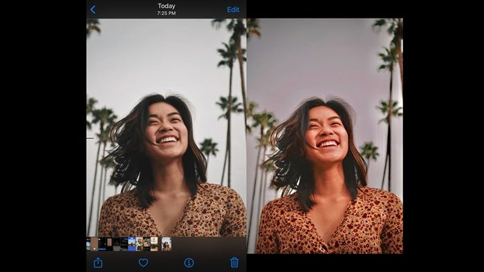Show photo info with the i icon
Screen dimensions: 484x272
click(189, 263)
